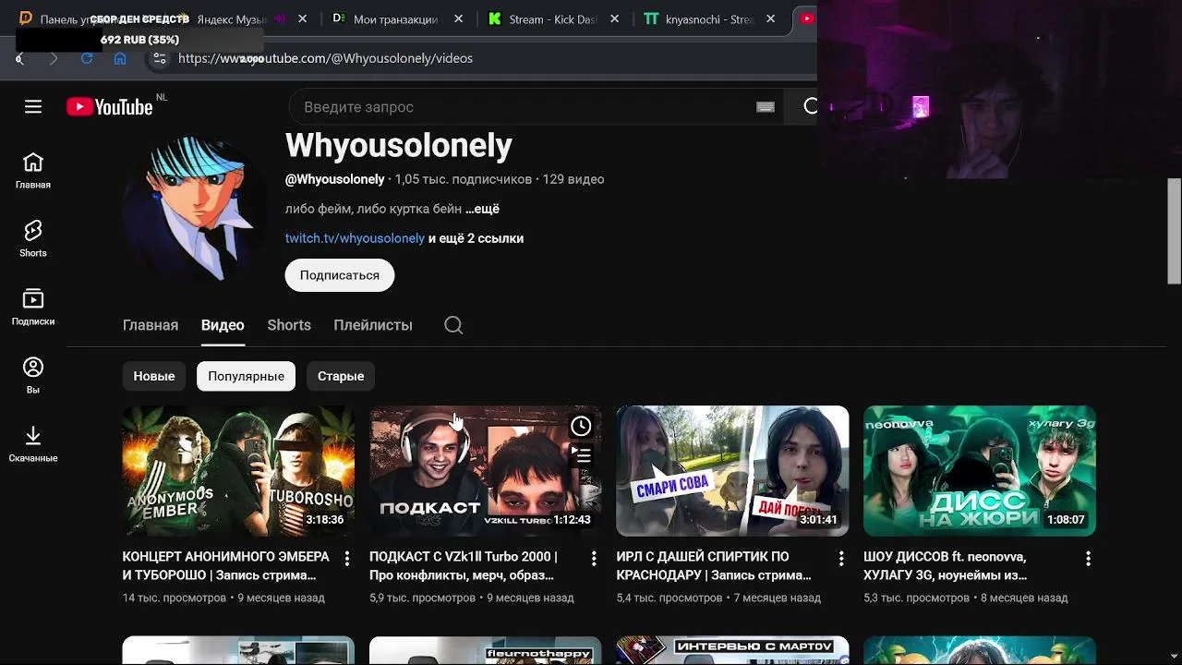Click the page vertical scrollbar thumb
The height and width of the screenshot is (665, 1182).
click(x=1174, y=231)
